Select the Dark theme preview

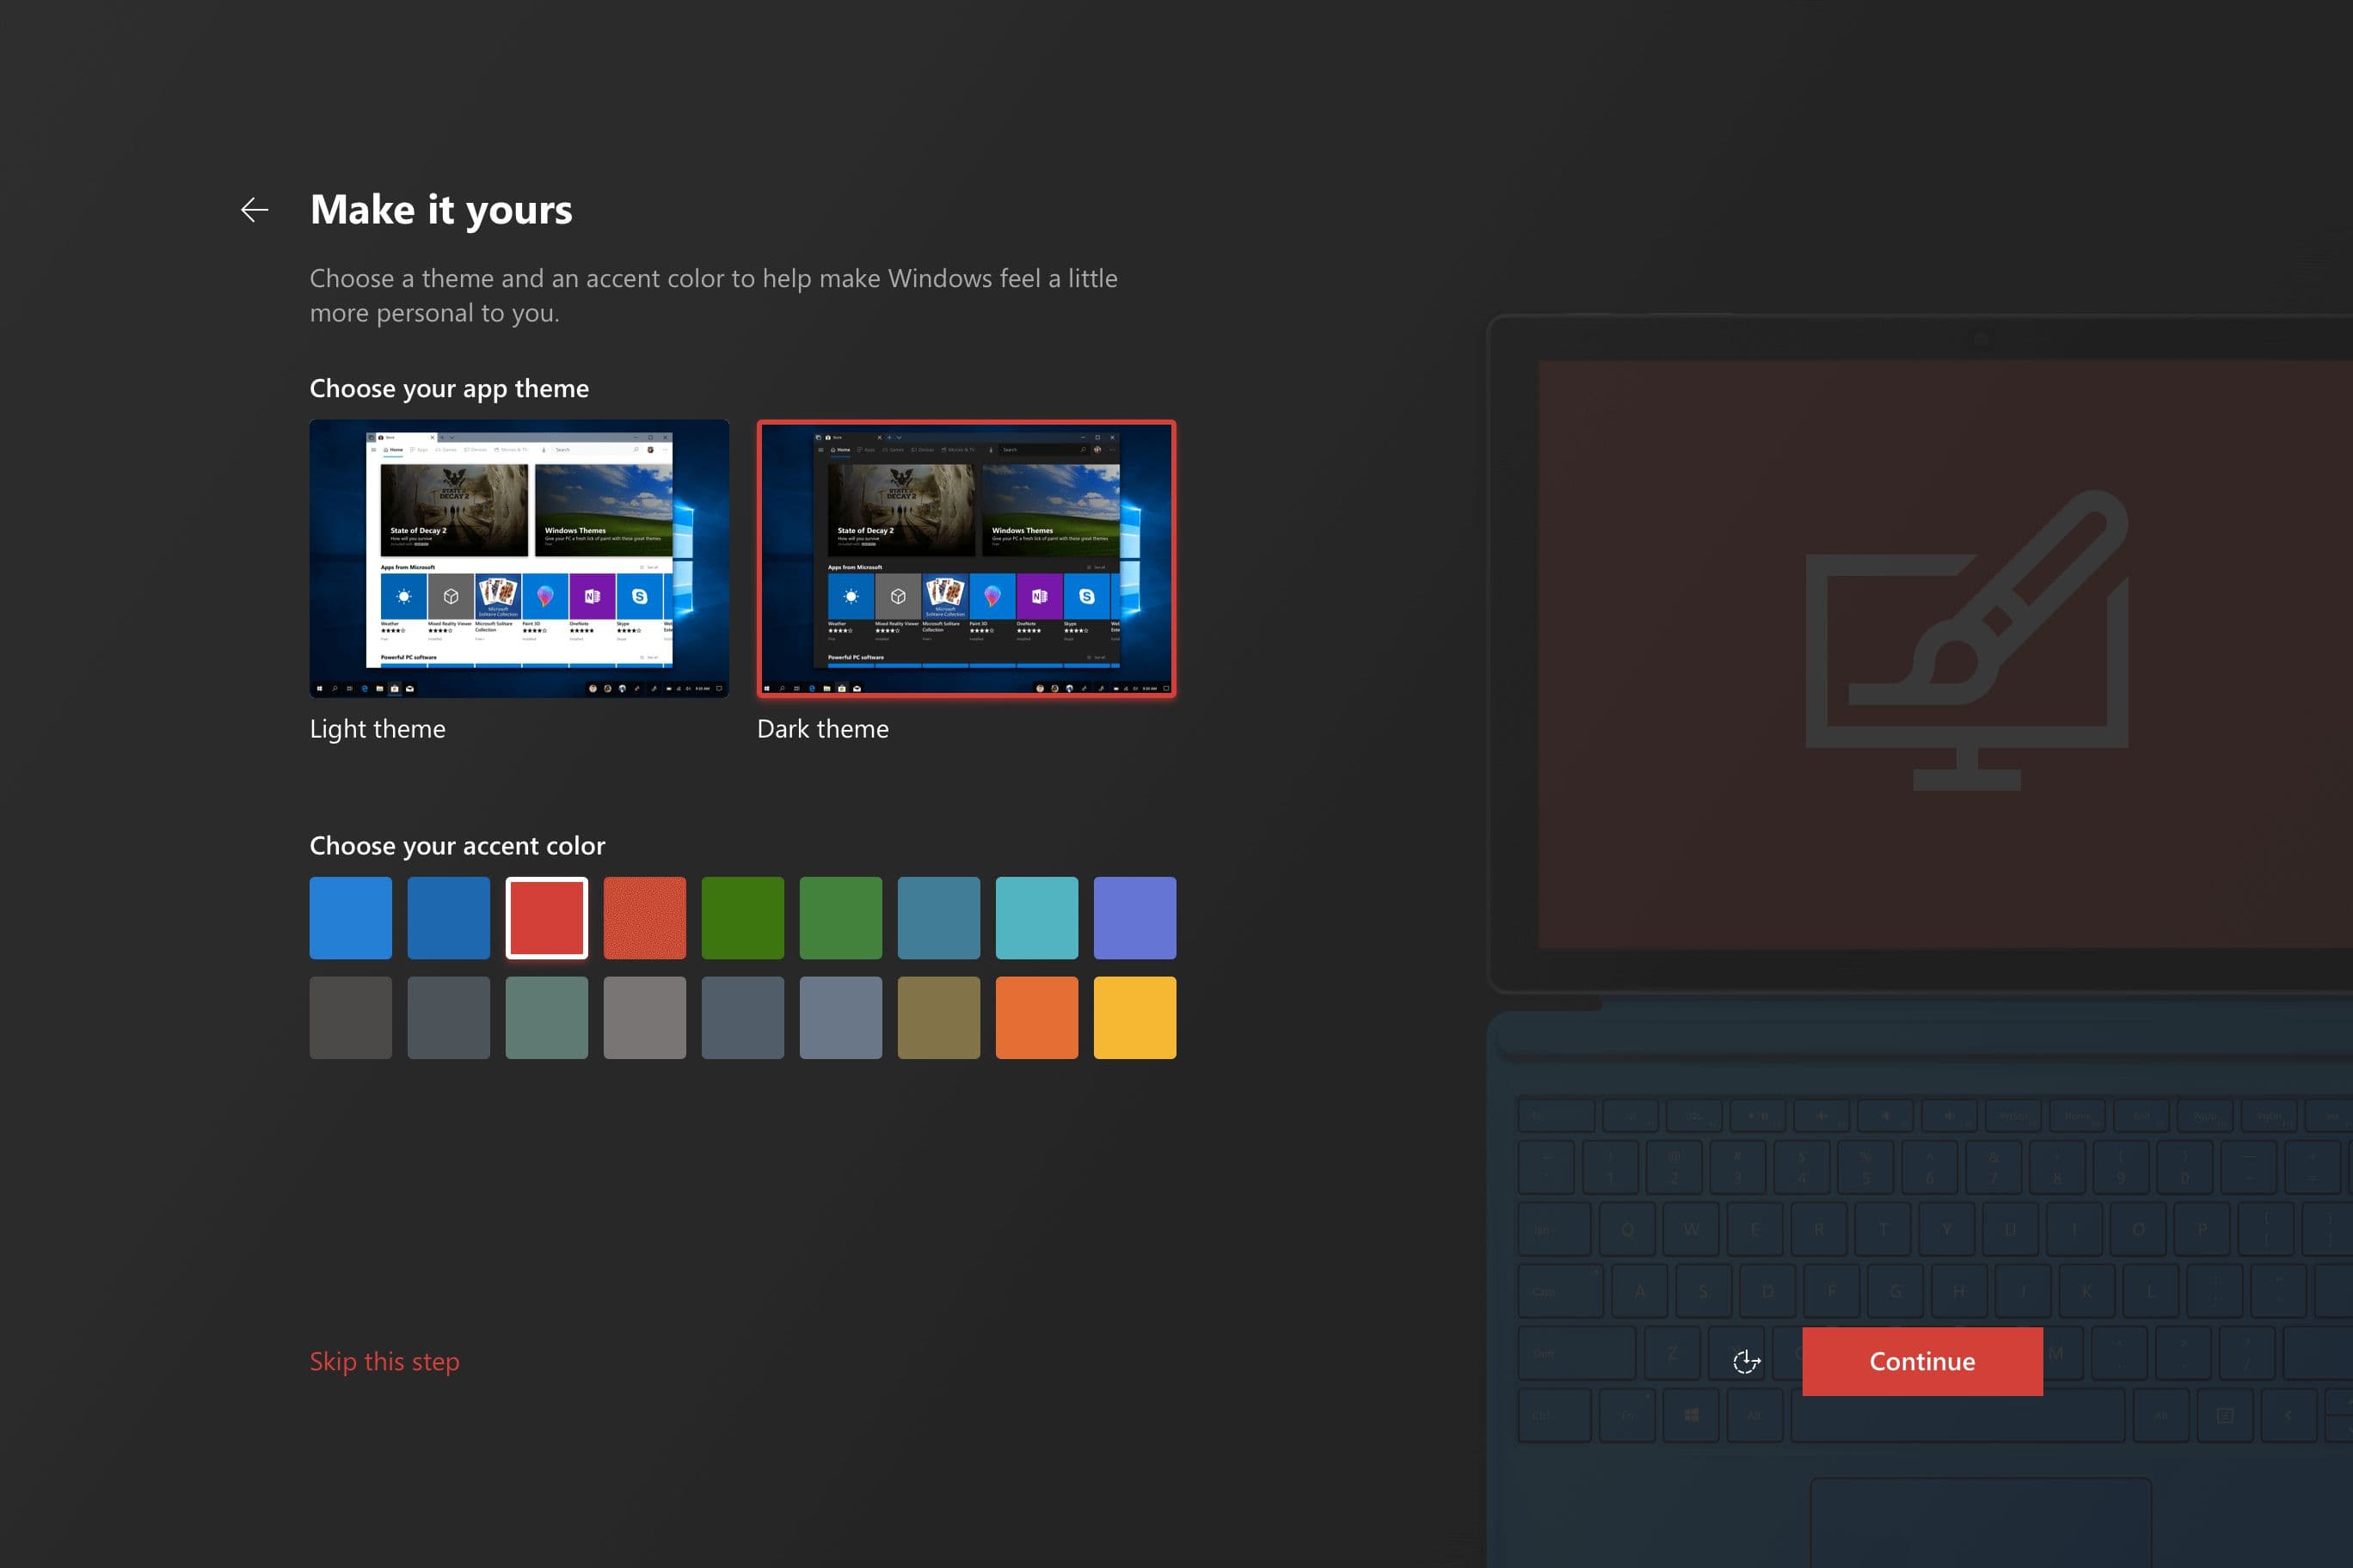(x=967, y=558)
